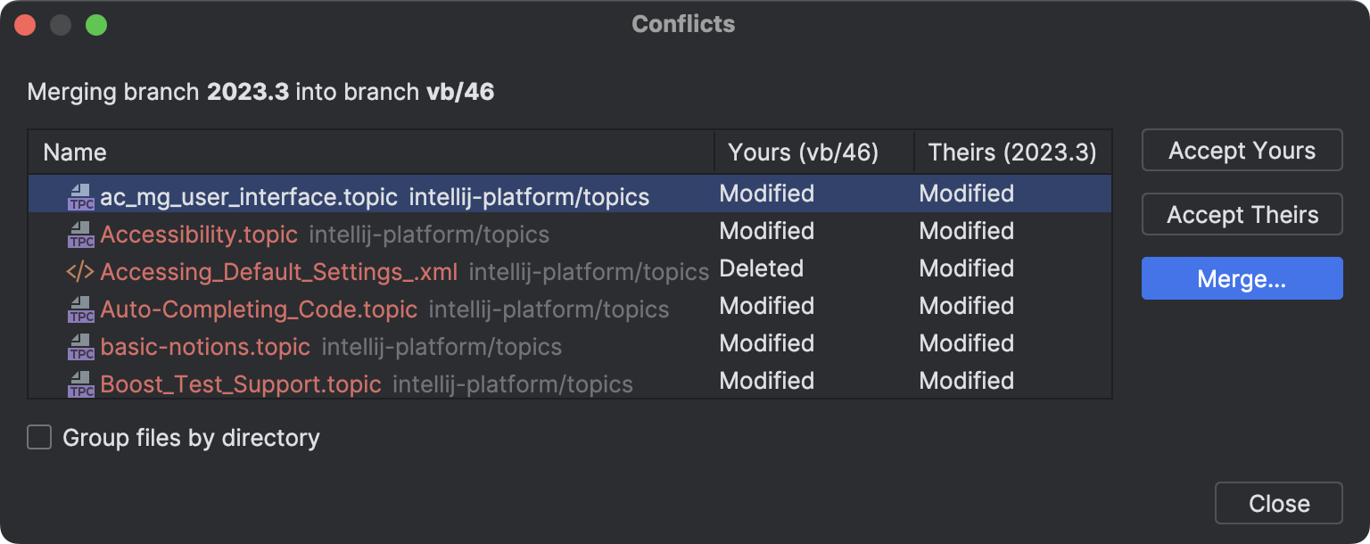Select the TPC icon next to Accessibility.topic
The height and width of the screenshot is (544, 1370).
(x=81, y=233)
